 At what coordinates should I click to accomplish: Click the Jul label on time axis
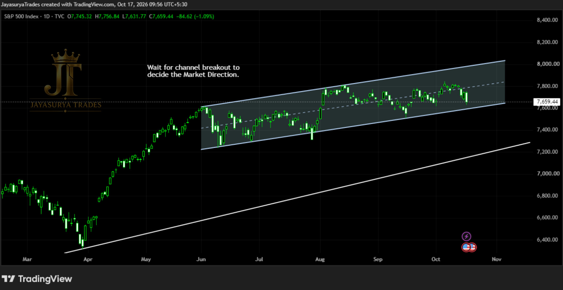[x=259, y=259]
